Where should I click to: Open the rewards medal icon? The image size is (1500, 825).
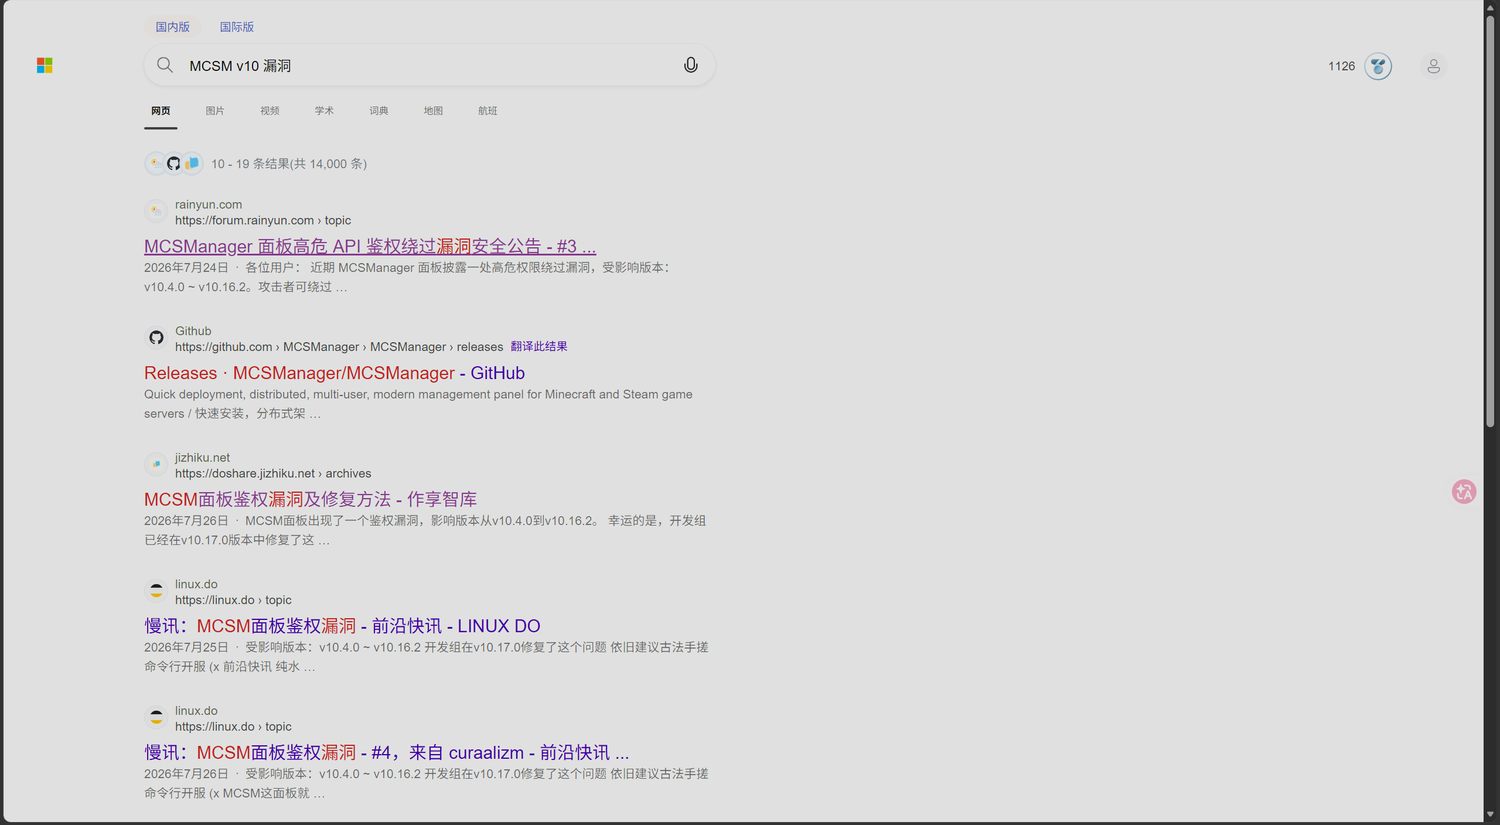click(x=1378, y=66)
